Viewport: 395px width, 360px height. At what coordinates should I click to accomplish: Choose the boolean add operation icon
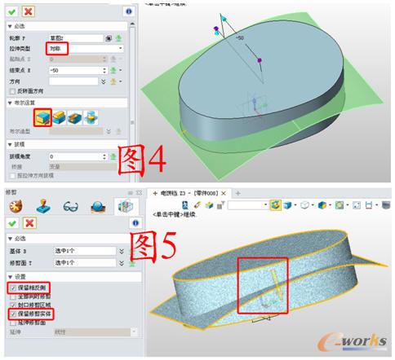(x=59, y=117)
